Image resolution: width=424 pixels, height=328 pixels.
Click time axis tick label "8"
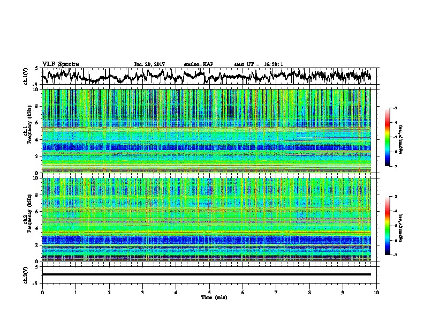pos(309,293)
